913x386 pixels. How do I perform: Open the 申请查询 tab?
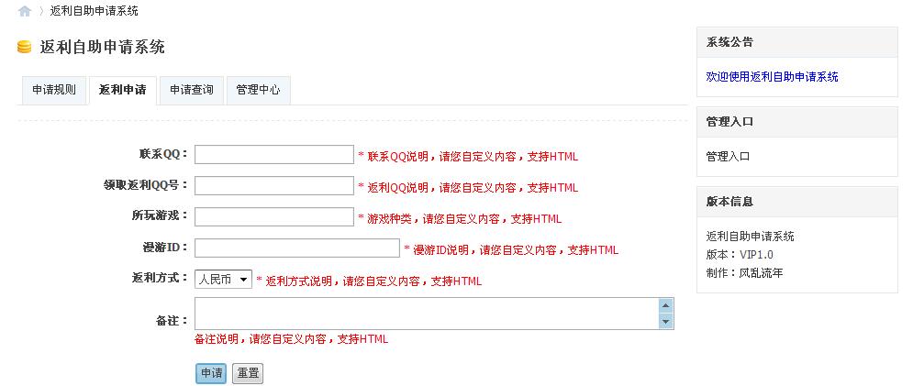click(192, 90)
